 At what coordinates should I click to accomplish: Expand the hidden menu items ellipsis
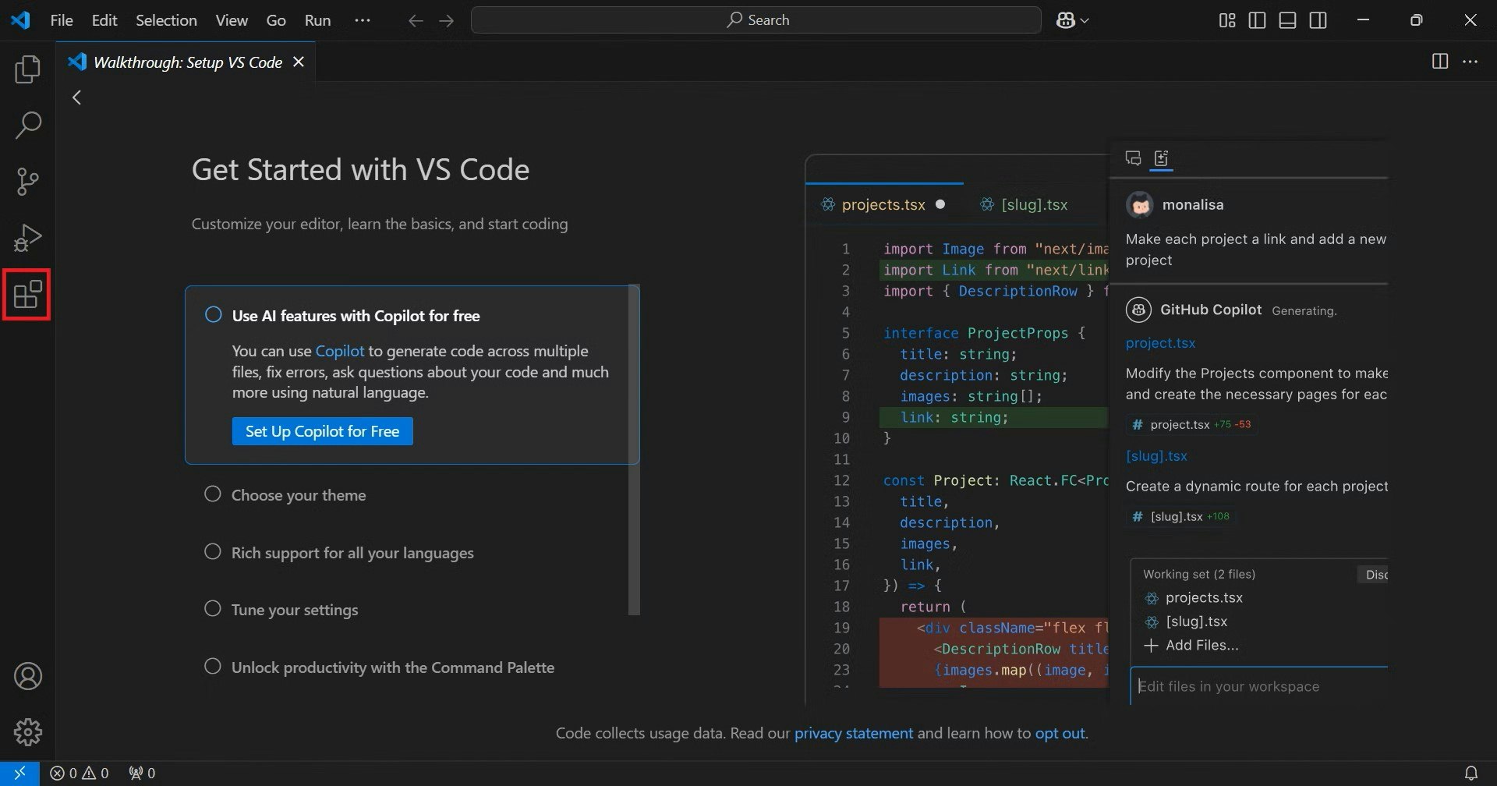point(363,20)
